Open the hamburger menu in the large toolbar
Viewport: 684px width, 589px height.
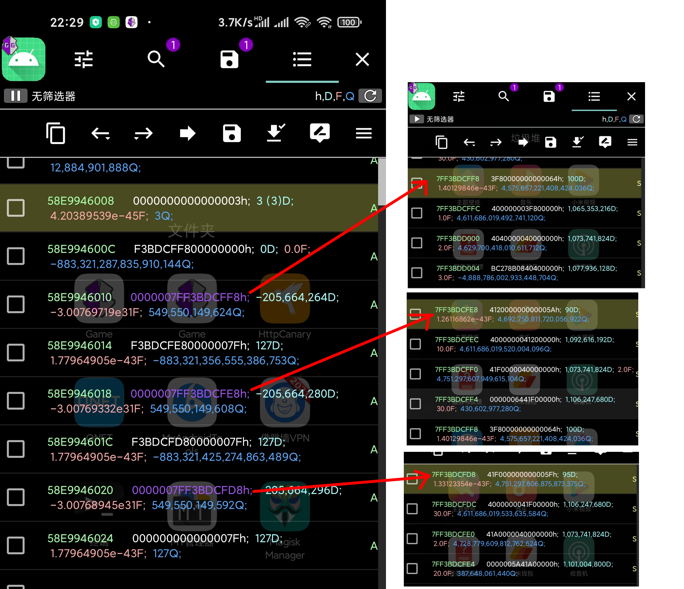[x=364, y=134]
